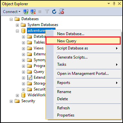Collapse the adventureworks database node

point(17,31)
